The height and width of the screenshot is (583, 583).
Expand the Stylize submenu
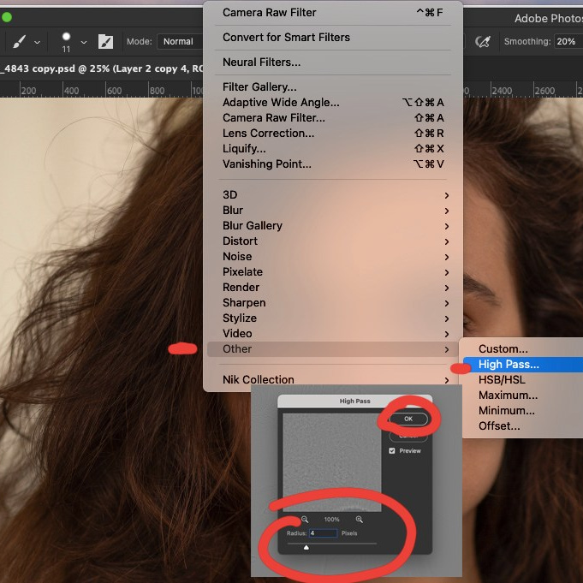pos(333,318)
